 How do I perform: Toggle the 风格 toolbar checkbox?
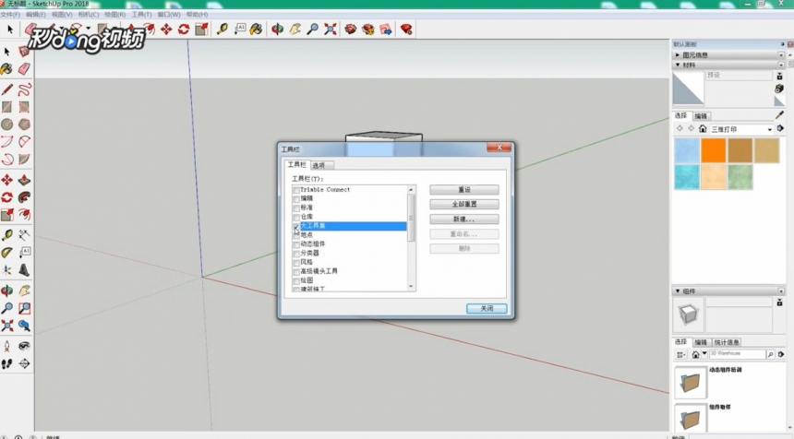(296, 263)
